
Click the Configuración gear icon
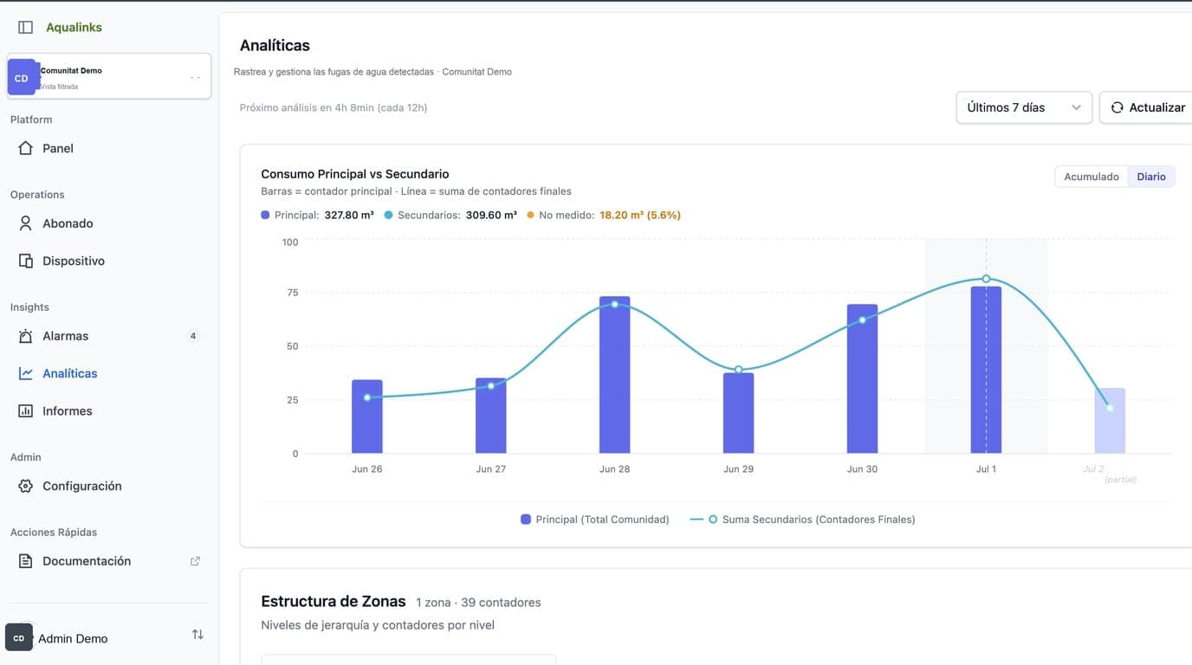pyautogui.click(x=25, y=486)
